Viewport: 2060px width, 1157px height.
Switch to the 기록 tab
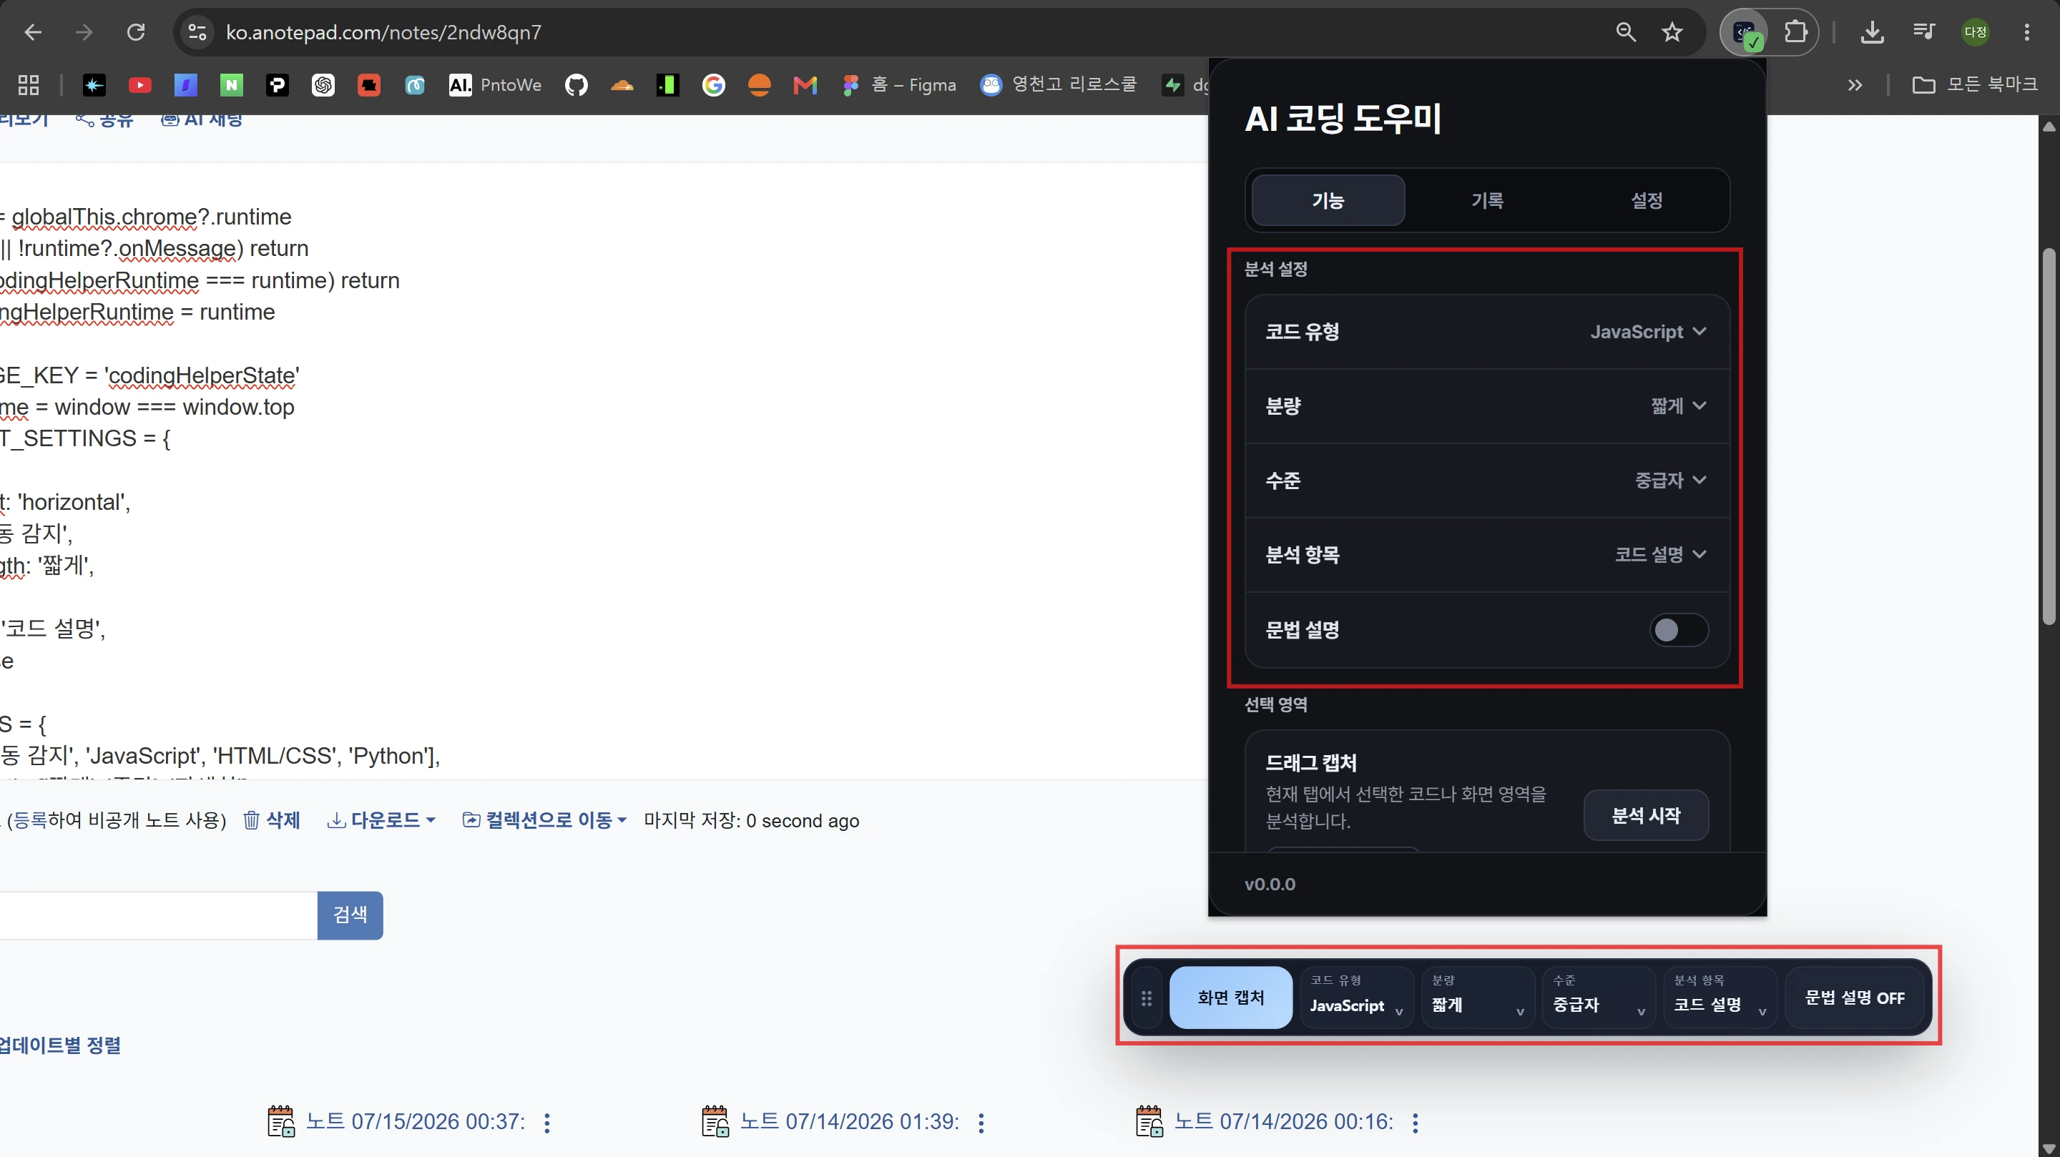[1488, 200]
